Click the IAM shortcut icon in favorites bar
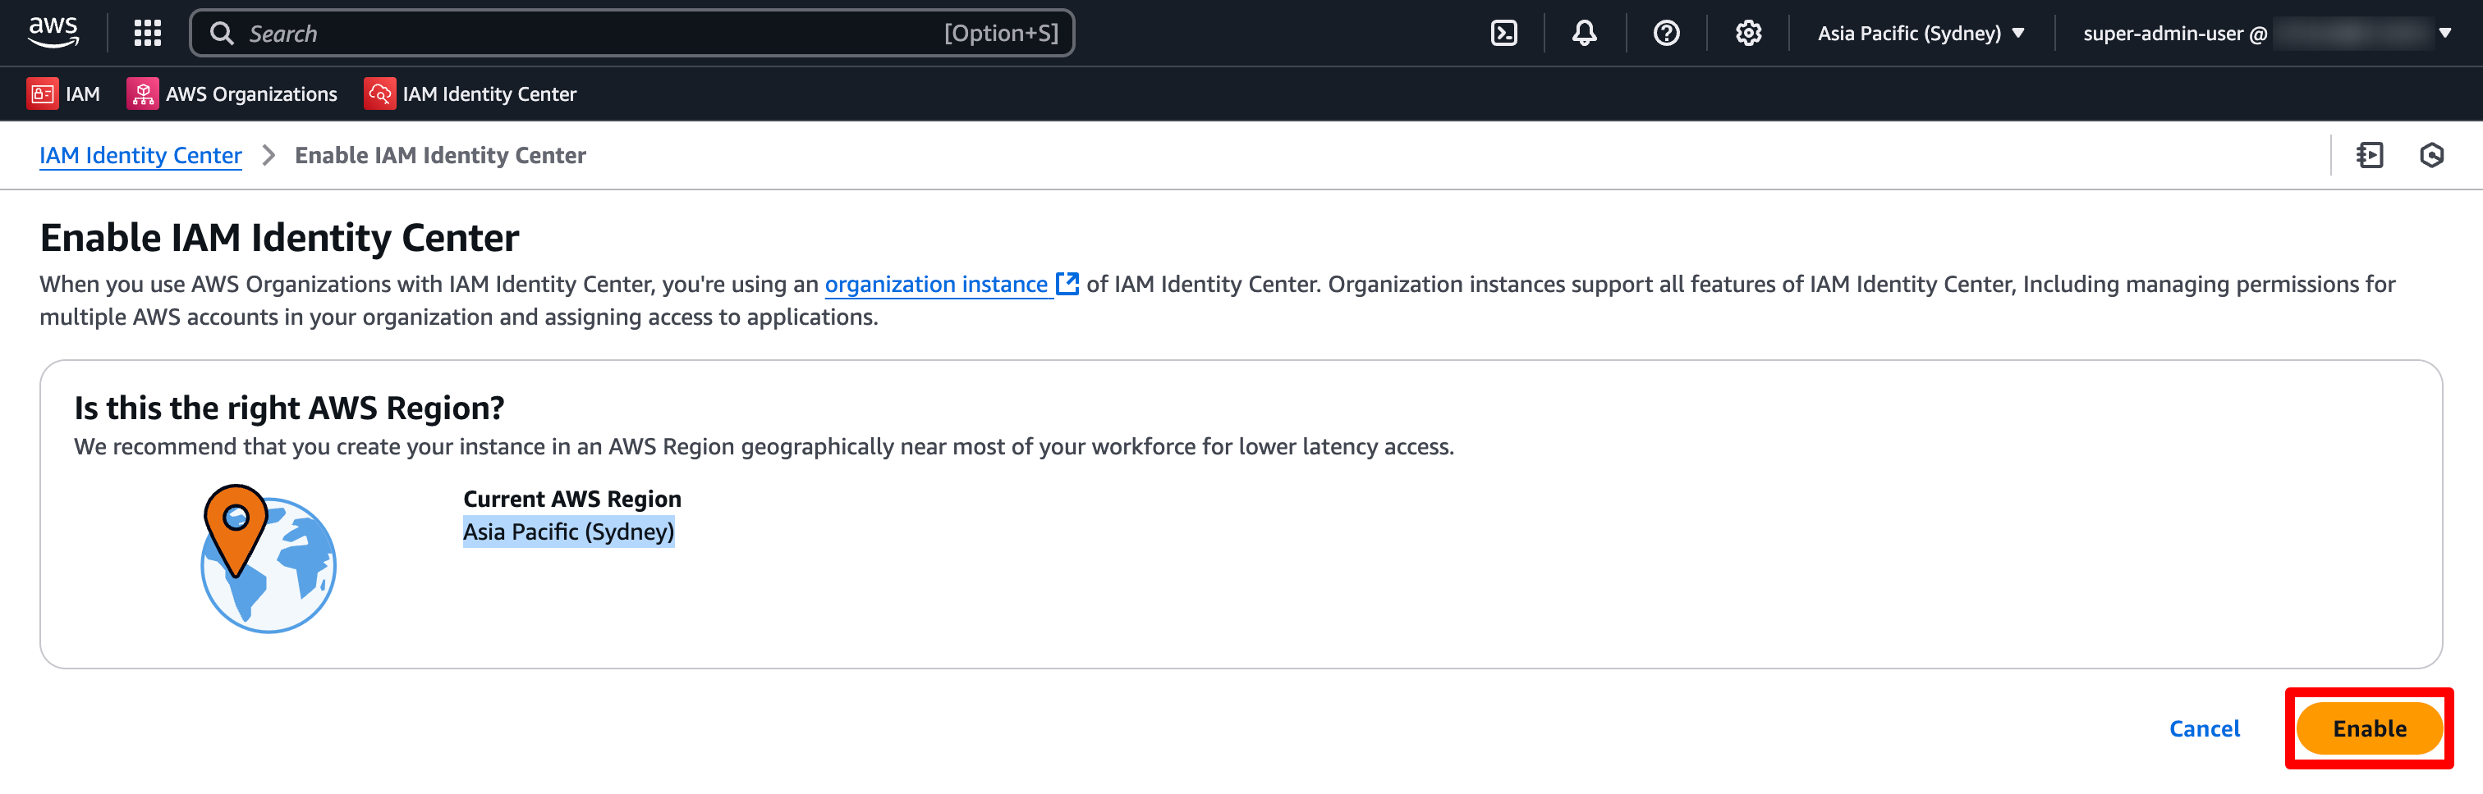Screen dimensions: 2483x794 43,94
